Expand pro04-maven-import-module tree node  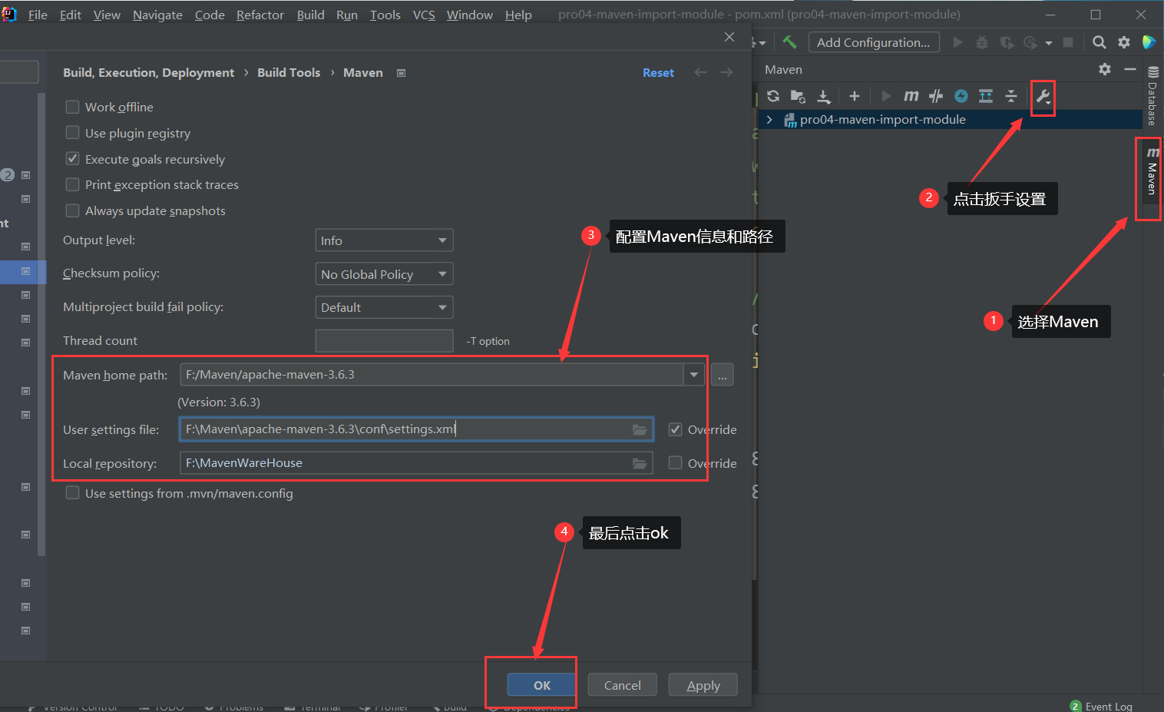tap(769, 120)
